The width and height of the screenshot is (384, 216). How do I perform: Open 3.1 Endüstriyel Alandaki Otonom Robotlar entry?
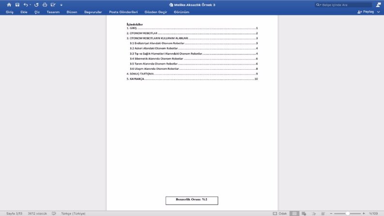pyautogui.click(x=194, y=43)
